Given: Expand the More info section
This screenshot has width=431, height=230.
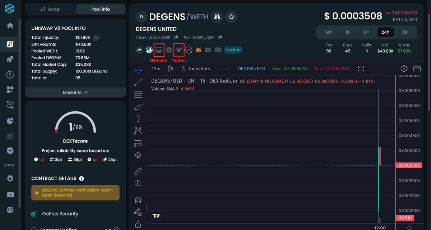Looking at the screenshot, I should 75,93.
